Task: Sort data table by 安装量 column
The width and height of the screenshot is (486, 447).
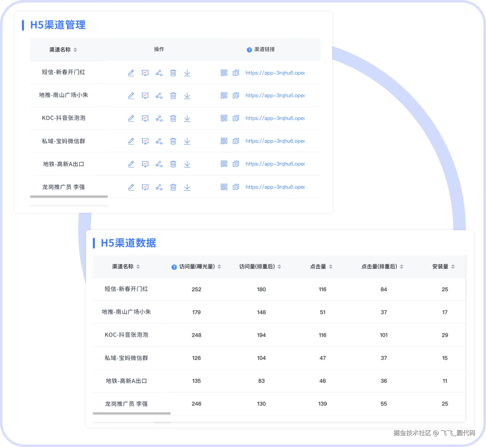Action: click(453, 267)
